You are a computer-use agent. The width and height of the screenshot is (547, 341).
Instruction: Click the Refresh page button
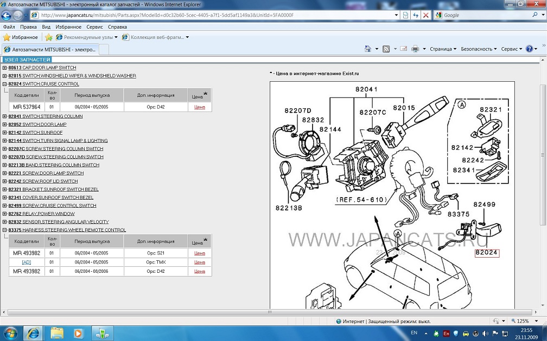coord(415,15)
